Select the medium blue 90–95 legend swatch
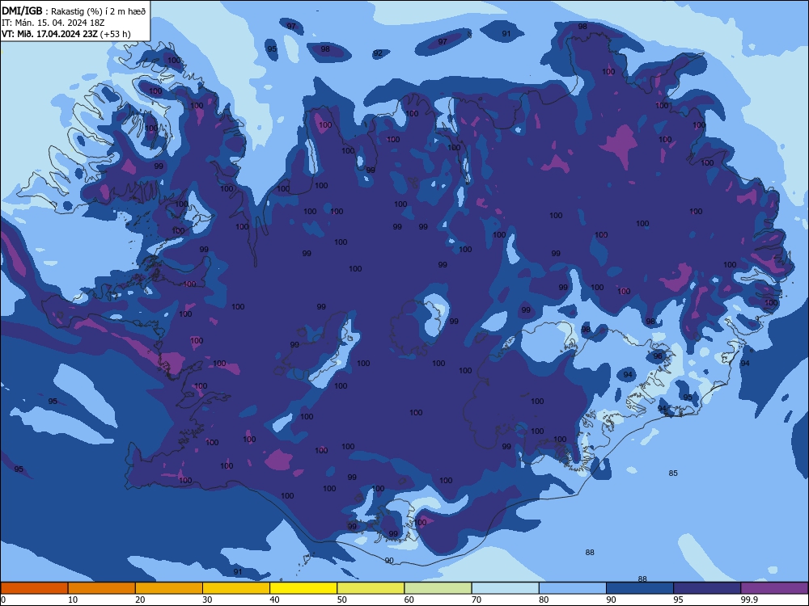 (640, 588)
